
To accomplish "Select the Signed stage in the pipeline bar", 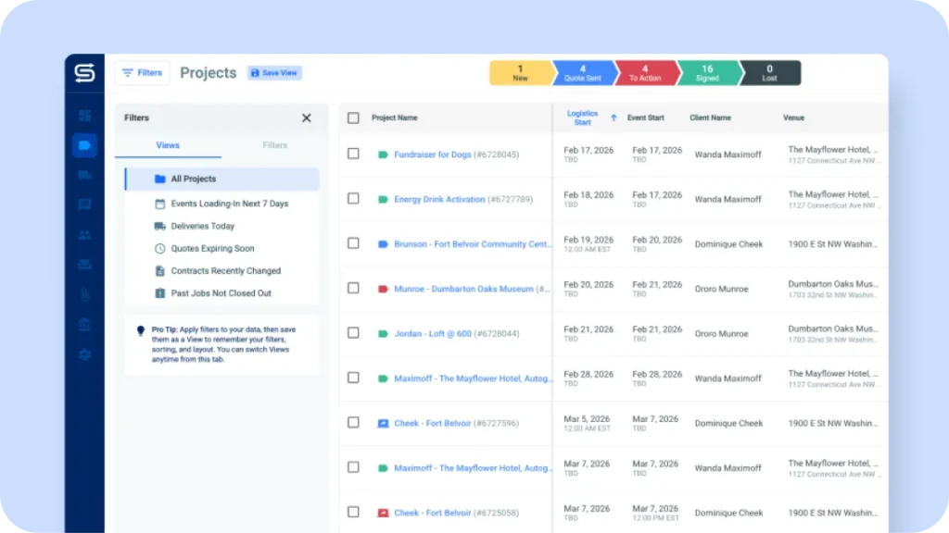I will click(x=706, y=72).
